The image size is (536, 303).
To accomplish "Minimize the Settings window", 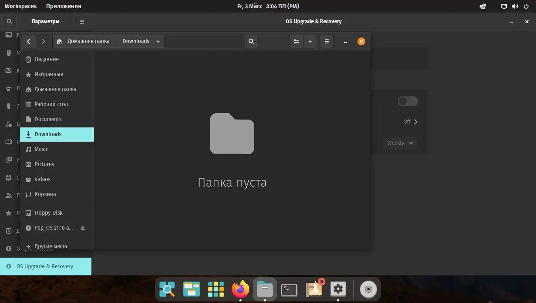I will 511,22.
